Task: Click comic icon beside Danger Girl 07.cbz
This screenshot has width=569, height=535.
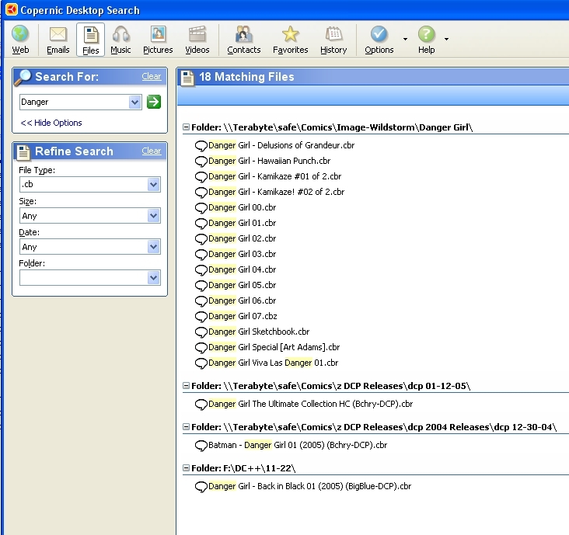Action: tap(201, 317)
